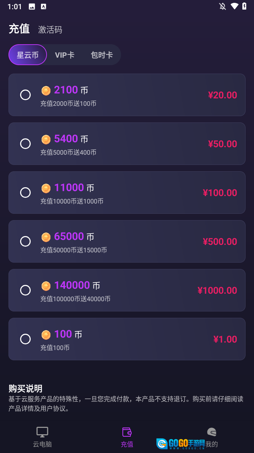Viewport: 254px width, 453px height.
Task: Tap the 充值 wallet icon
Action: click(x=127, y=432)
